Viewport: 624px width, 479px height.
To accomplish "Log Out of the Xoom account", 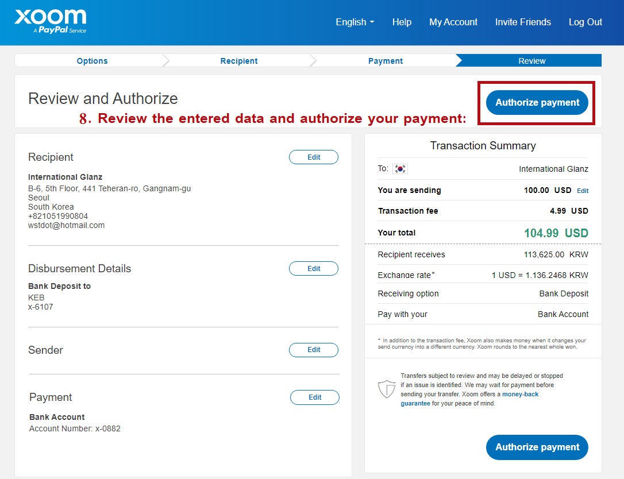I will [x=585, y=22].
